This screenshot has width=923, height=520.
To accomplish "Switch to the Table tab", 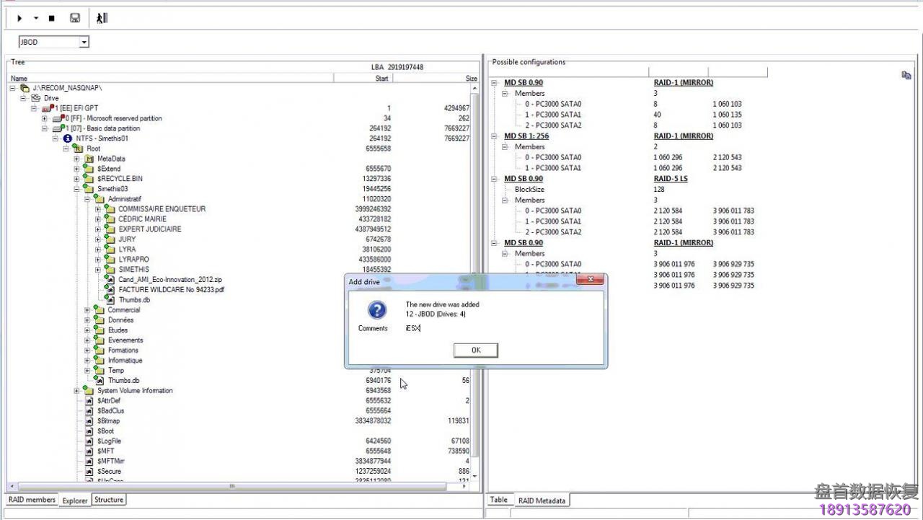I will click(498, 500).
